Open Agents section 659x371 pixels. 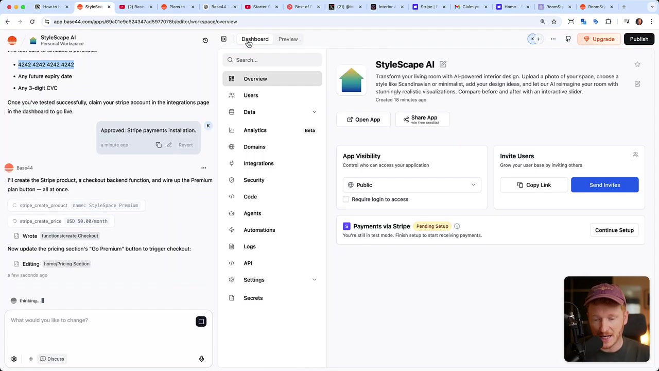click(272, 213)
